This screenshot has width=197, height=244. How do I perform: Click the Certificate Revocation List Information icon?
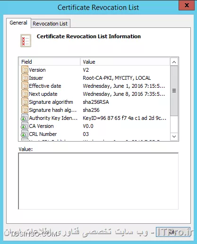26,41
